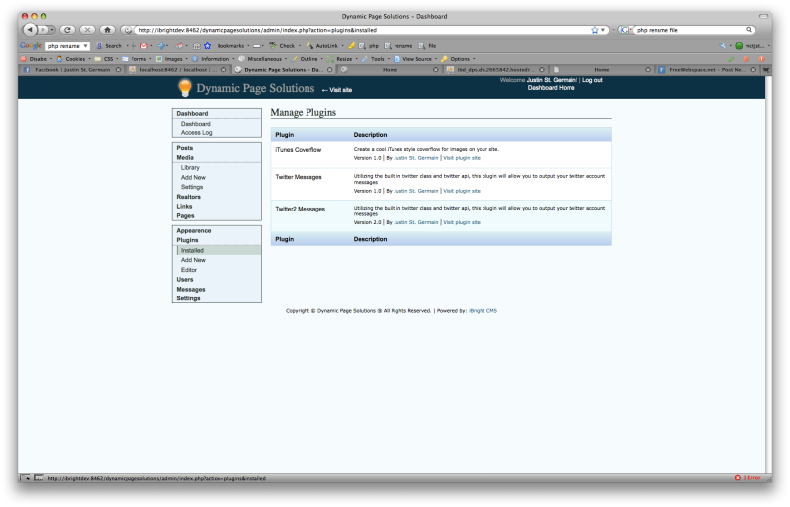Click Visit plugin site for iTunes Coverflow
Screen dimensions: 790x507
click(462, 158)
